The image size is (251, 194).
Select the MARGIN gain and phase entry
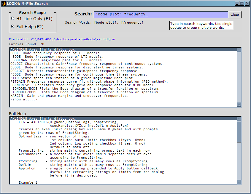[x=69, y=96]
